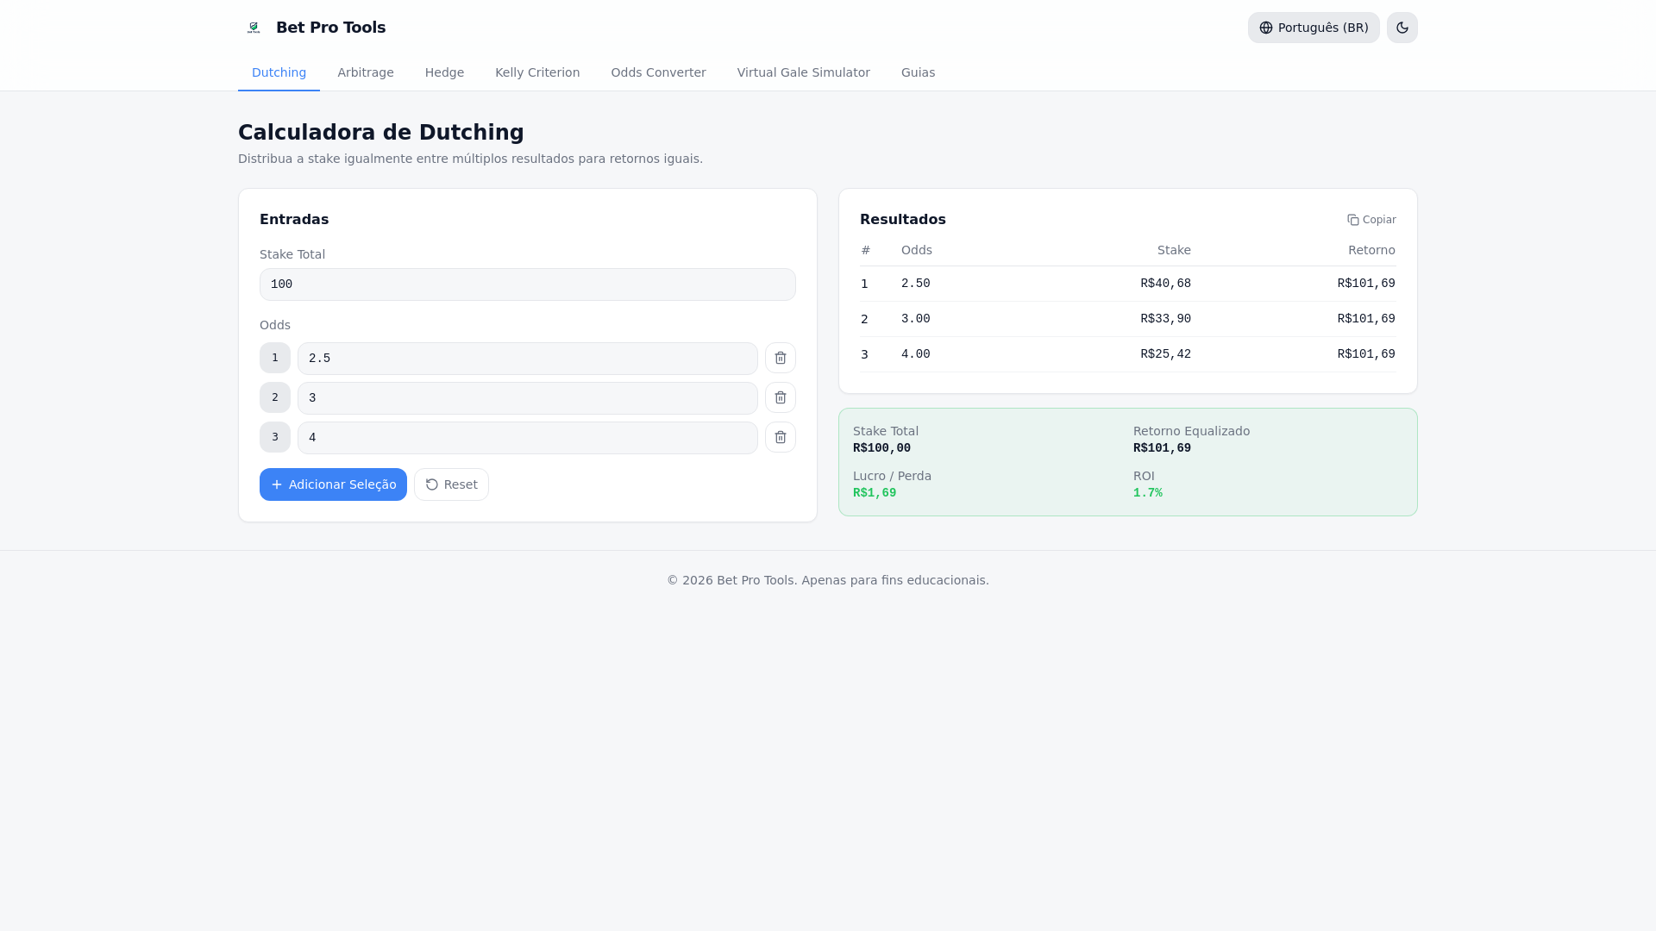Go to Kelly Criterion tab
This screenshot has height=931, width=1656.
(x=537, y=72)
